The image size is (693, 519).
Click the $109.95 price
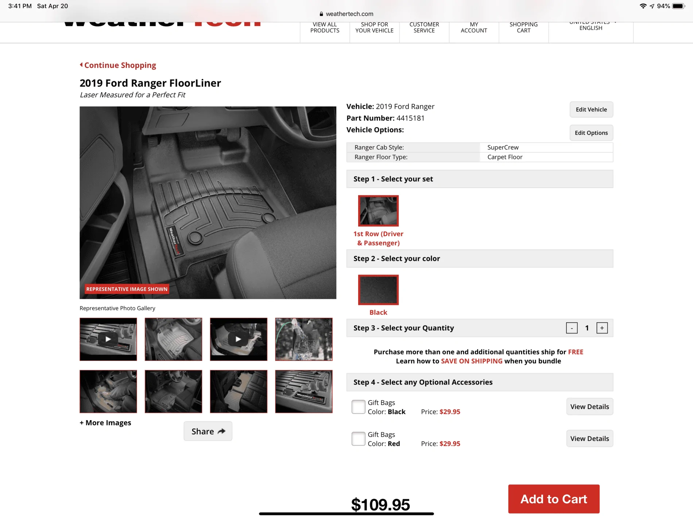(x=380, y=504)
